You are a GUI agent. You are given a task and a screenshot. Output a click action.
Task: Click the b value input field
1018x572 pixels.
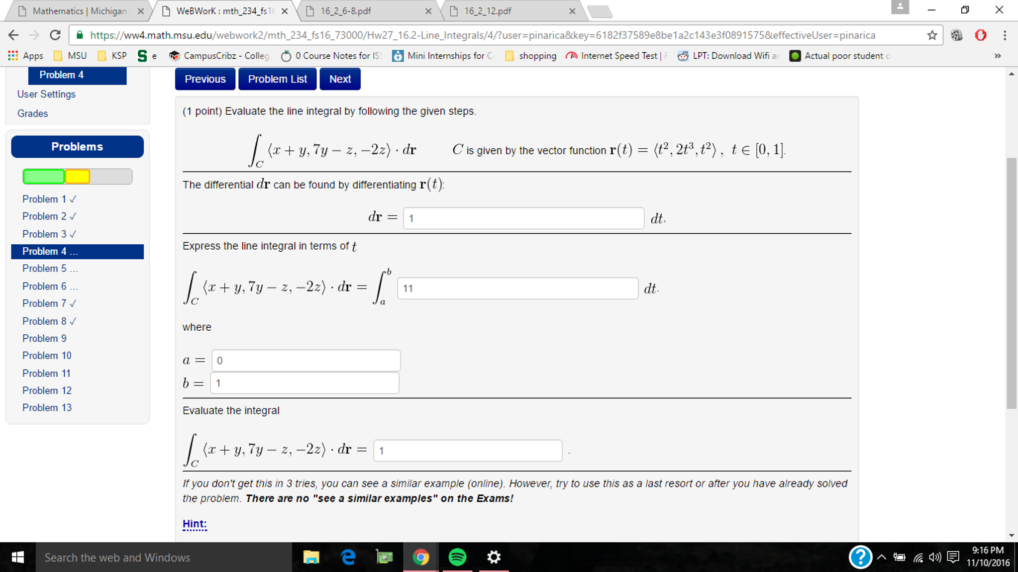click(304, 383)
